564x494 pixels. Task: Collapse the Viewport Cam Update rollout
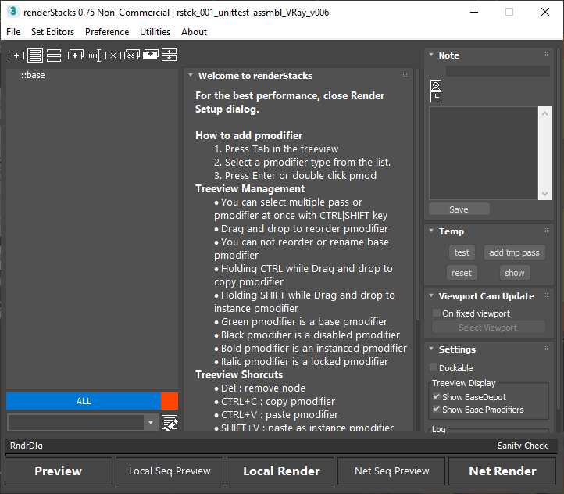[x=431, y=295]
